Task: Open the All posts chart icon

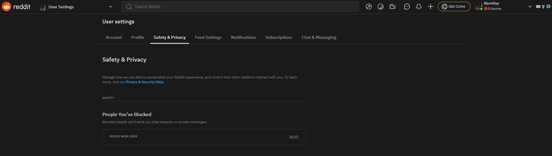Action: pos(380,7)
